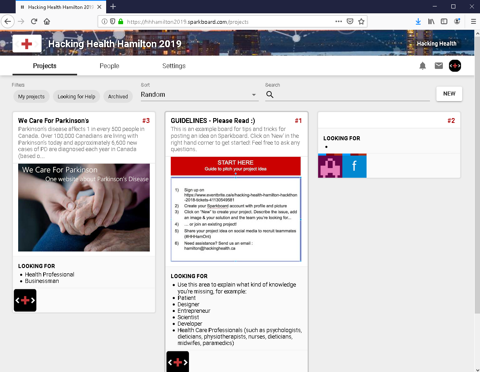Click the scrollbar down arrow
The height and width of the screenshot is (372, 480).
(477, 369)
